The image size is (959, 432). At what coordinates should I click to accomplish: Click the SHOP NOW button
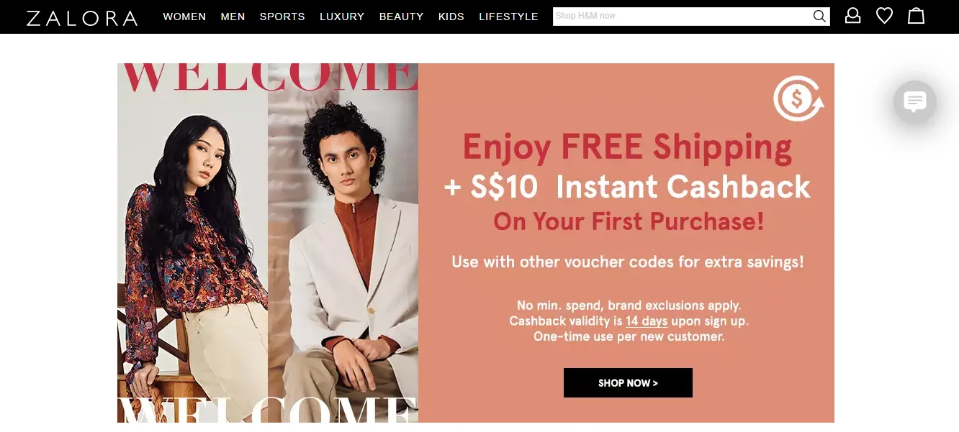click(628, 383)
